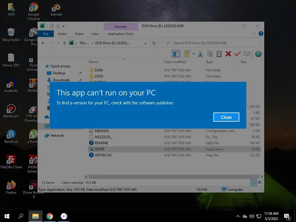296x222 pixels.
Task: Click the orange checkmark Properties icon
Action: (238, 54)
